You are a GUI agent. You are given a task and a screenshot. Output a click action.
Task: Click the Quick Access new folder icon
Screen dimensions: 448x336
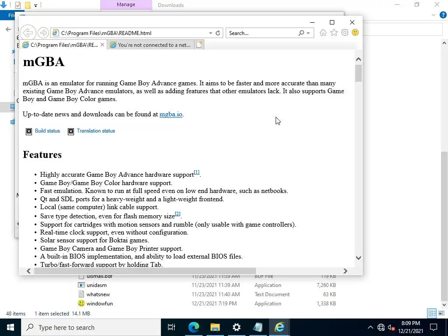point(28,5)
